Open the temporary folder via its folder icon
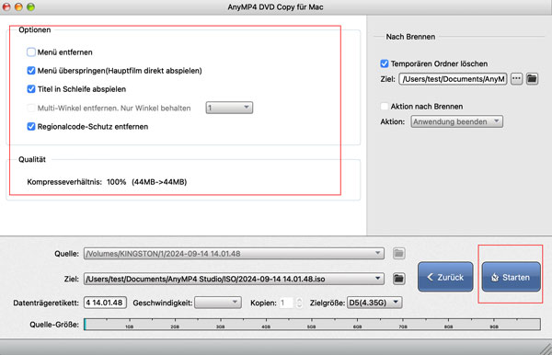552x355 pixels. (532, 79)
